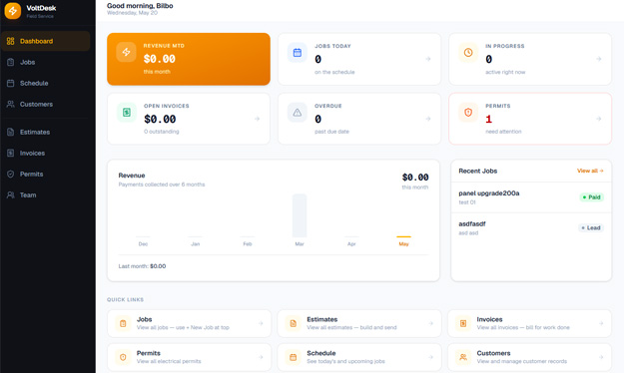624x373 pixels.
Task: Open the Customers quick link
Action: (x=530, y=357)
